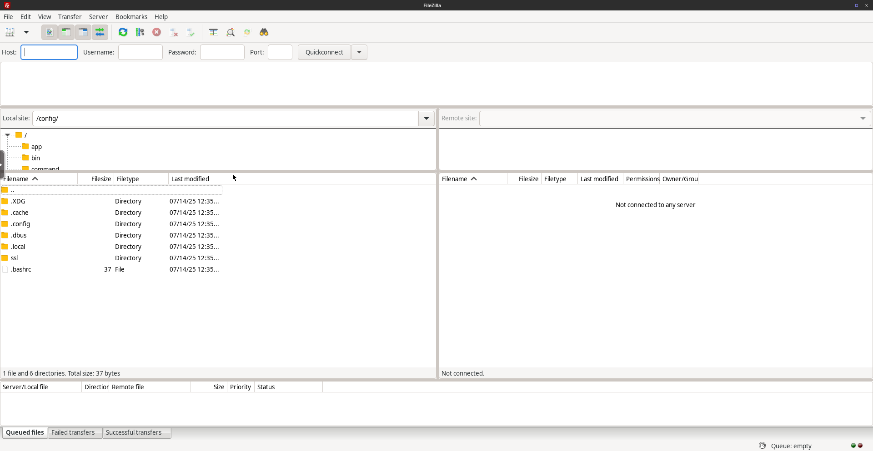The image size is (873, 451).
Task: Toggle processing of the transfer queue
Action: [140, 32]
